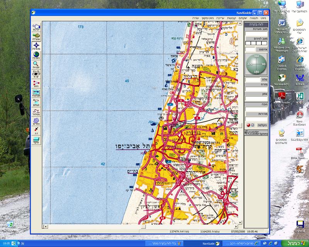Click the gray recording indicator
Viewport: 309px width, 247px height.
coord(253,125)
